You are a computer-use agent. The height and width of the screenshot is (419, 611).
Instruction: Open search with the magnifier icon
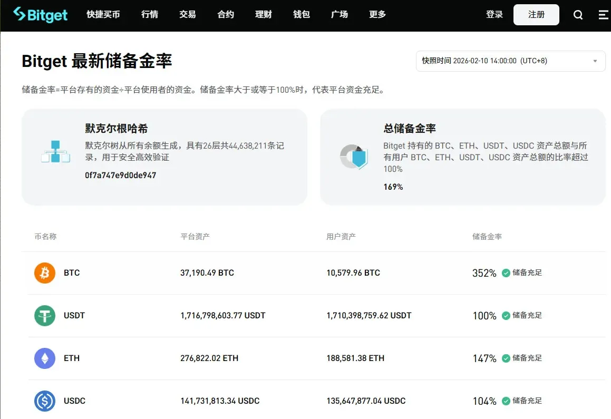(578, 15)
